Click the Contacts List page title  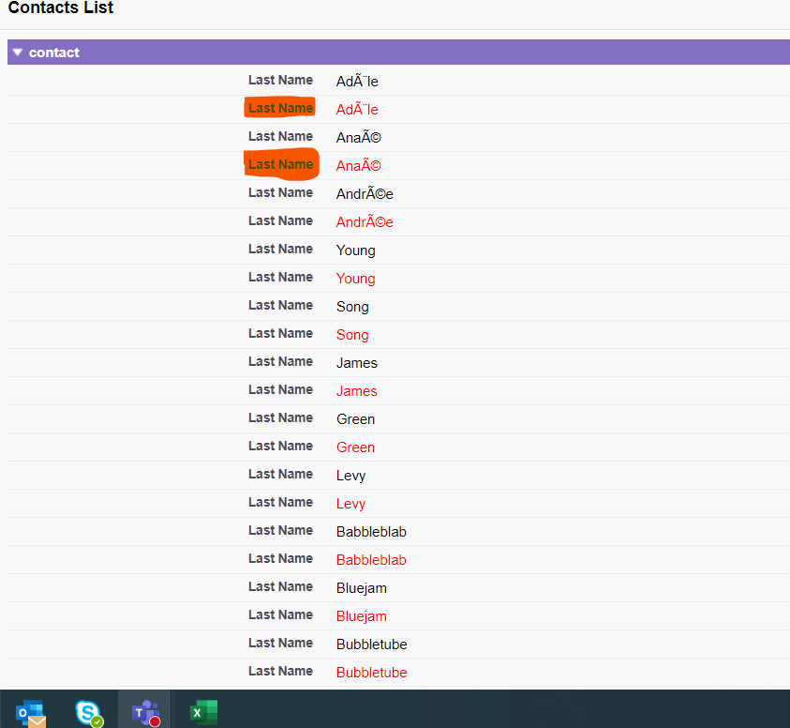[60, 8]
